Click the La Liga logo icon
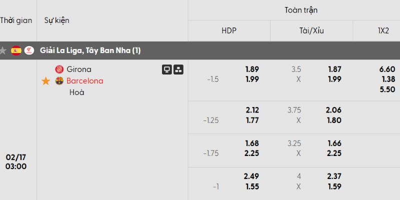 tap(29, 50)
